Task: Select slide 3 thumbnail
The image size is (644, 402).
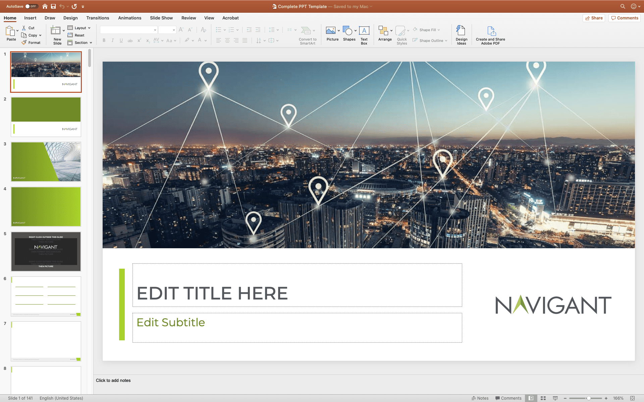Action: point(46,161)
